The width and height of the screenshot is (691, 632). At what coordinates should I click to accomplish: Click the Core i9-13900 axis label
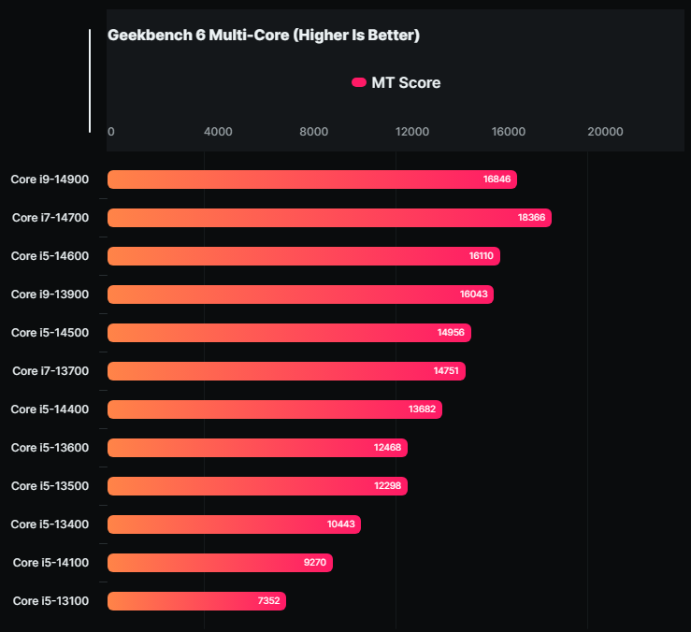[50, 294]
